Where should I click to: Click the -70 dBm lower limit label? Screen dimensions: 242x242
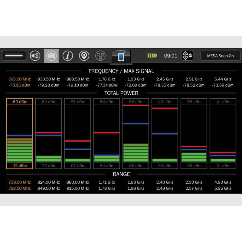pyautogui.click(x=49, y=165)
